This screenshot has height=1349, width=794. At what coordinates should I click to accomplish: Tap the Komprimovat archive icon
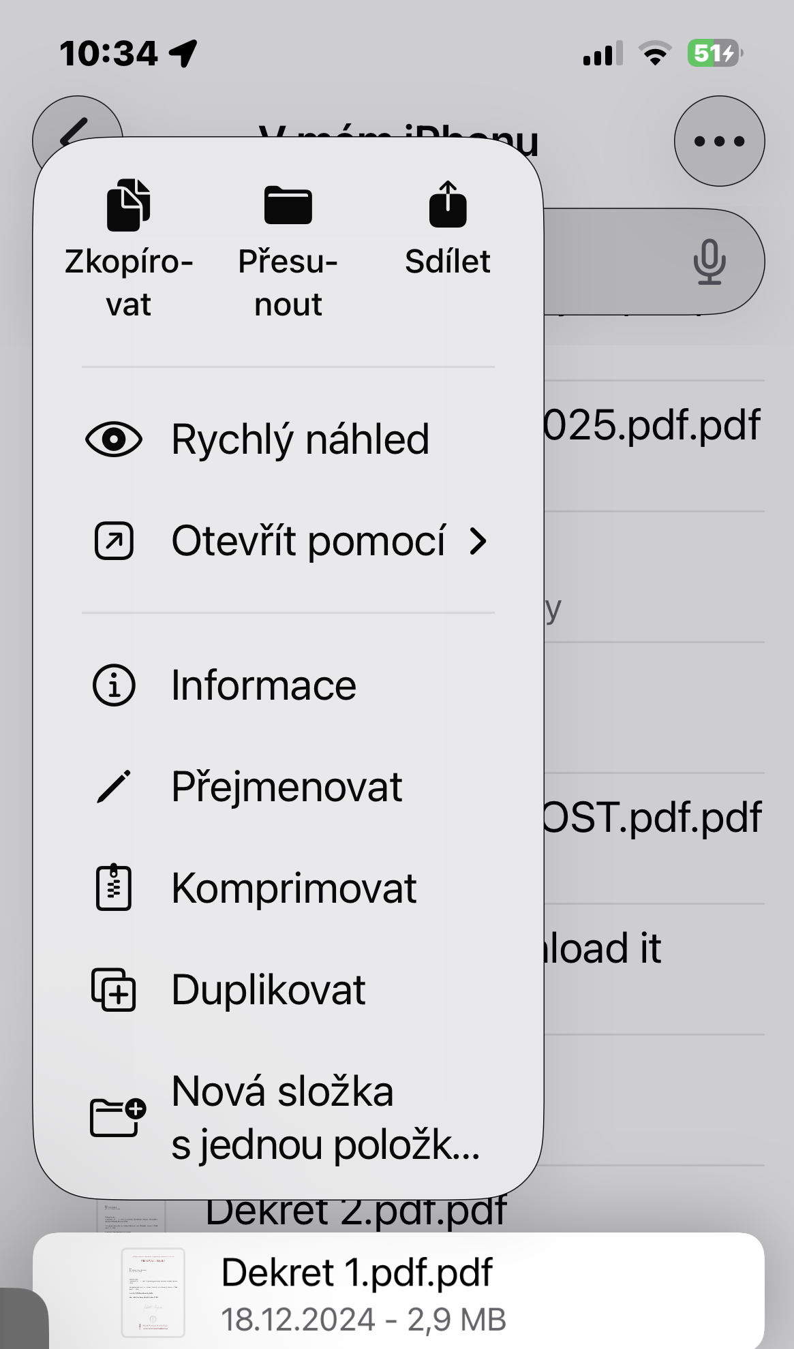114,888
